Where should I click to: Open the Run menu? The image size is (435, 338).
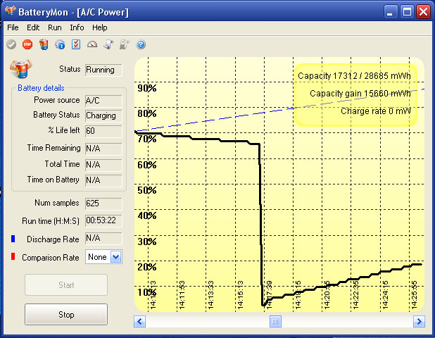[55, 27]
